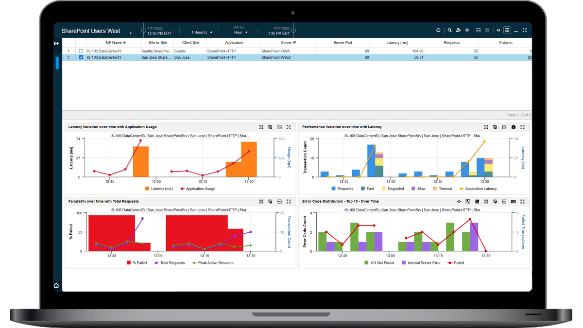This screenshot has width=583, height=328.
Task: Click the first icon in Performance Variation panel header
Action: pyautogui.click(x=486, y=127)
